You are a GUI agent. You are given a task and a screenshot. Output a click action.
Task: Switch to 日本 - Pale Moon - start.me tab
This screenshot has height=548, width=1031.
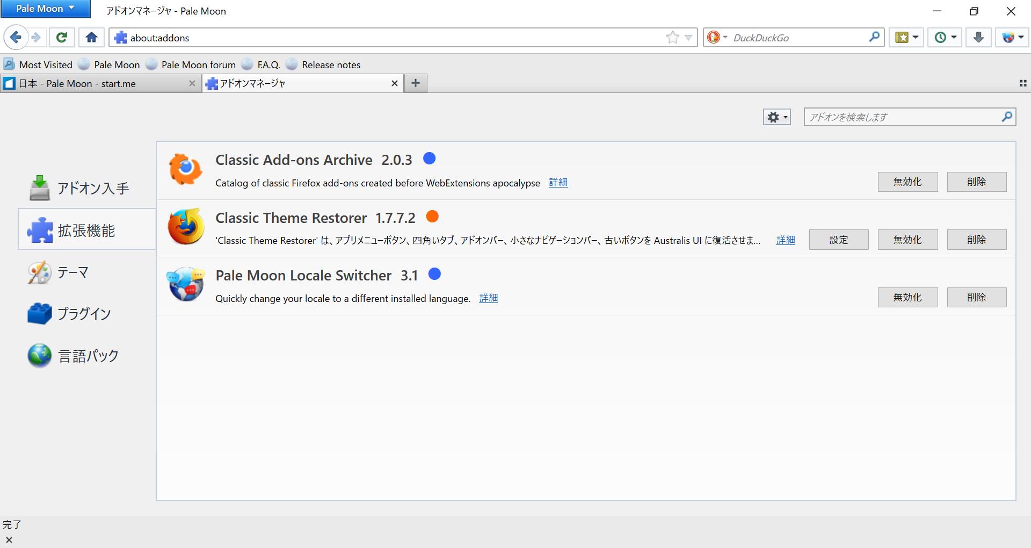click(x=101, y=83)
